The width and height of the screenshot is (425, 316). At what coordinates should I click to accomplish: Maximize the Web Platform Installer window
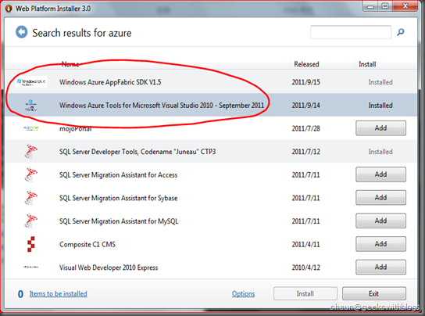tap(385, 6)
